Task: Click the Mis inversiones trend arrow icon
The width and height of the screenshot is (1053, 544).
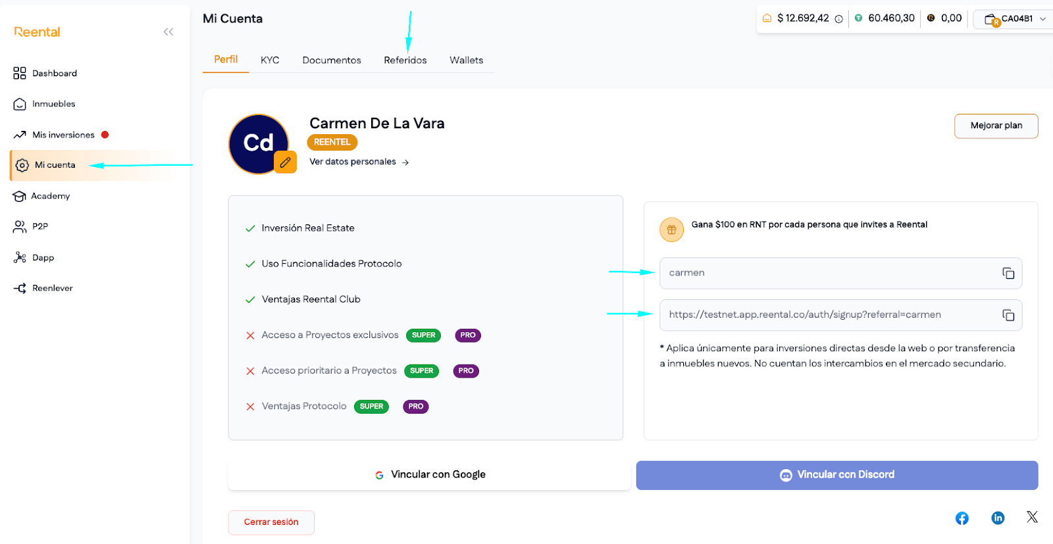Action: click(x=20, y=135)
